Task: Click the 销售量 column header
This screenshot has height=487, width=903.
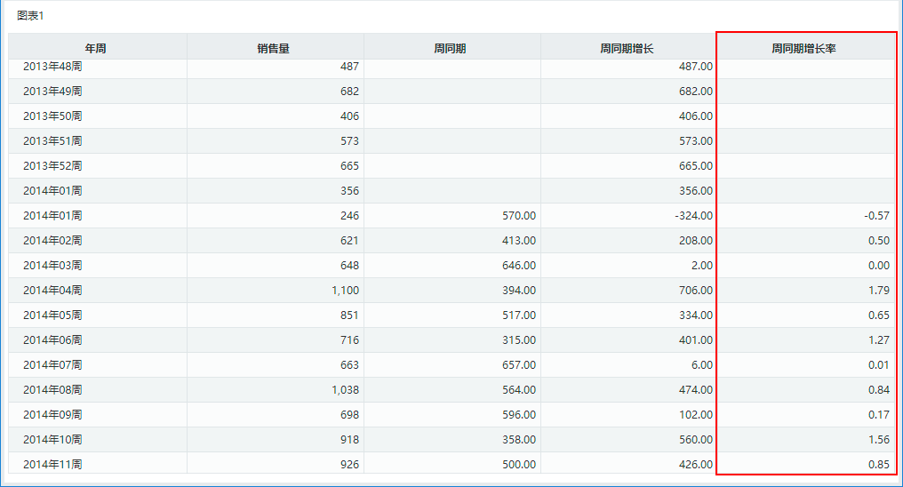Action: click(275, 46)
